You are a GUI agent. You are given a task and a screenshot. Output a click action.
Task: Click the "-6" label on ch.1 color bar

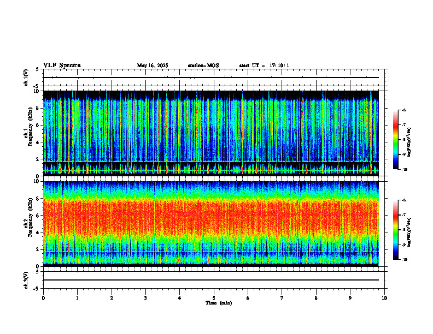[403, 110]
